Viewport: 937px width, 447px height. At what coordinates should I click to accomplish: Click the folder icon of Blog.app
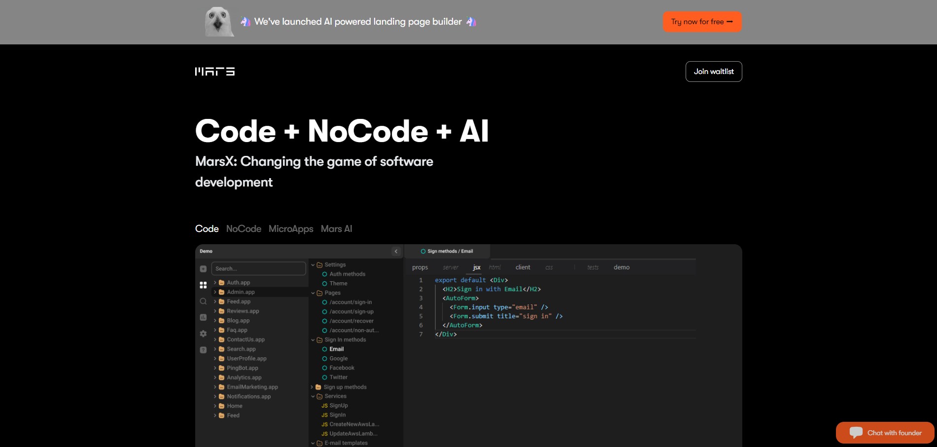pos(222,321)
